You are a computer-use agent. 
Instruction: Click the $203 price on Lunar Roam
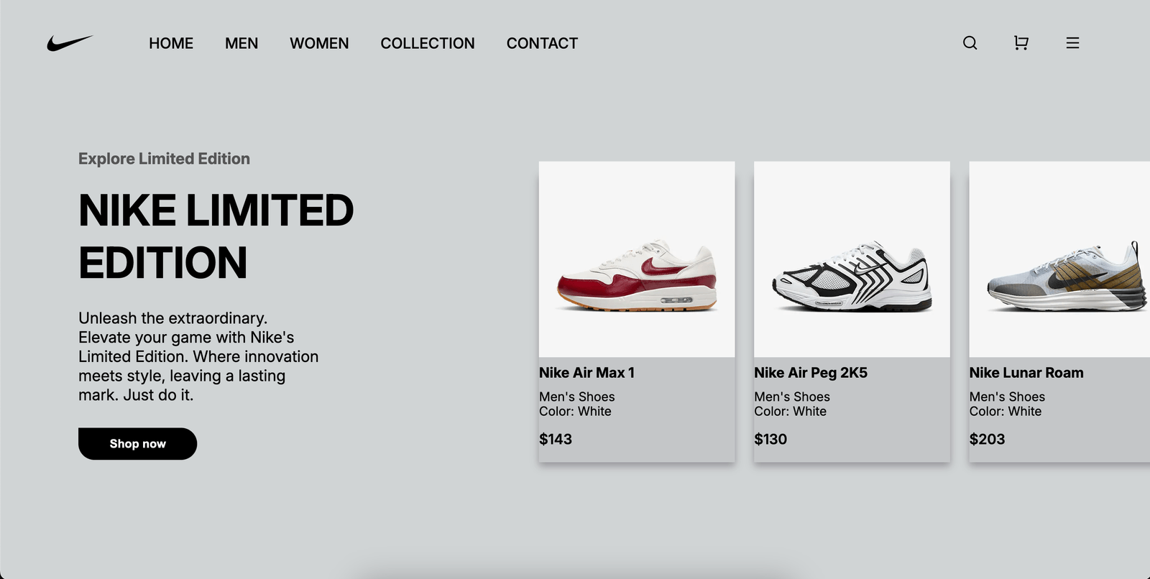point(987,439)
